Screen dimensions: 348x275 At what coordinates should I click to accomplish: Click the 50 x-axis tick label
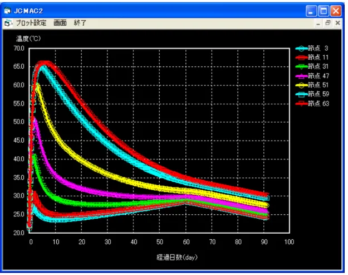pyautogui.click(x=160, y=242)
